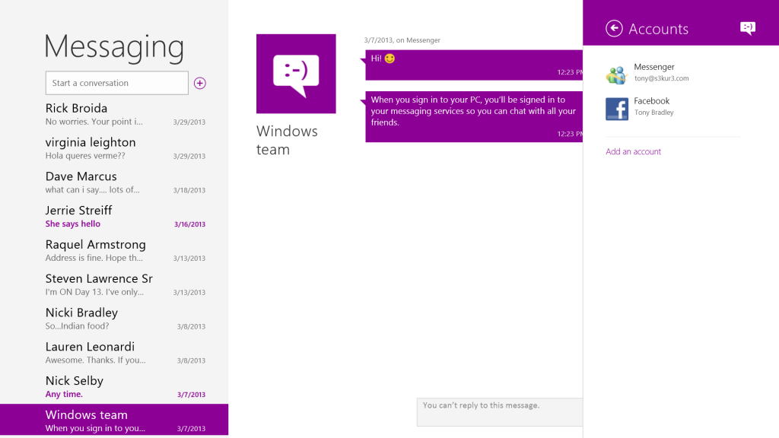The height and width of the screenshot is (438, 779).
Task: Focus the Start a conversation field
Action: click(x=116, y=83)
